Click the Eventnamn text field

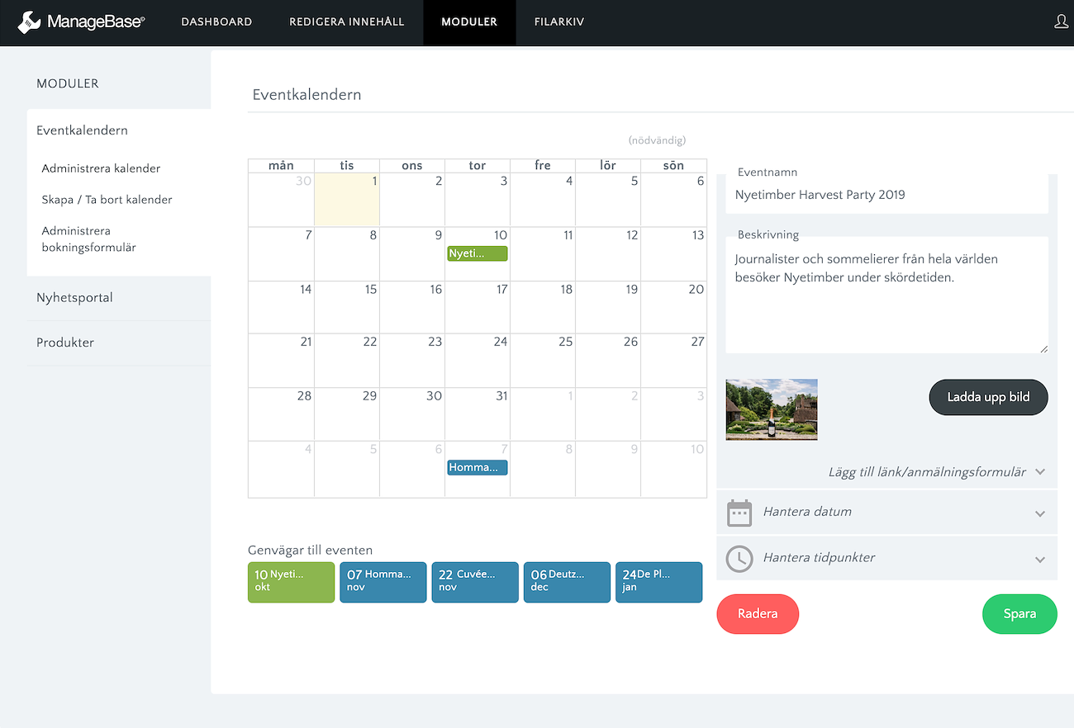click(x=886, y=196)
